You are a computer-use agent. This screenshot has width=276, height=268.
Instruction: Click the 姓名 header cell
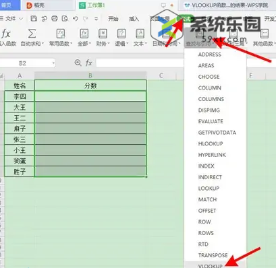[20, 86]
